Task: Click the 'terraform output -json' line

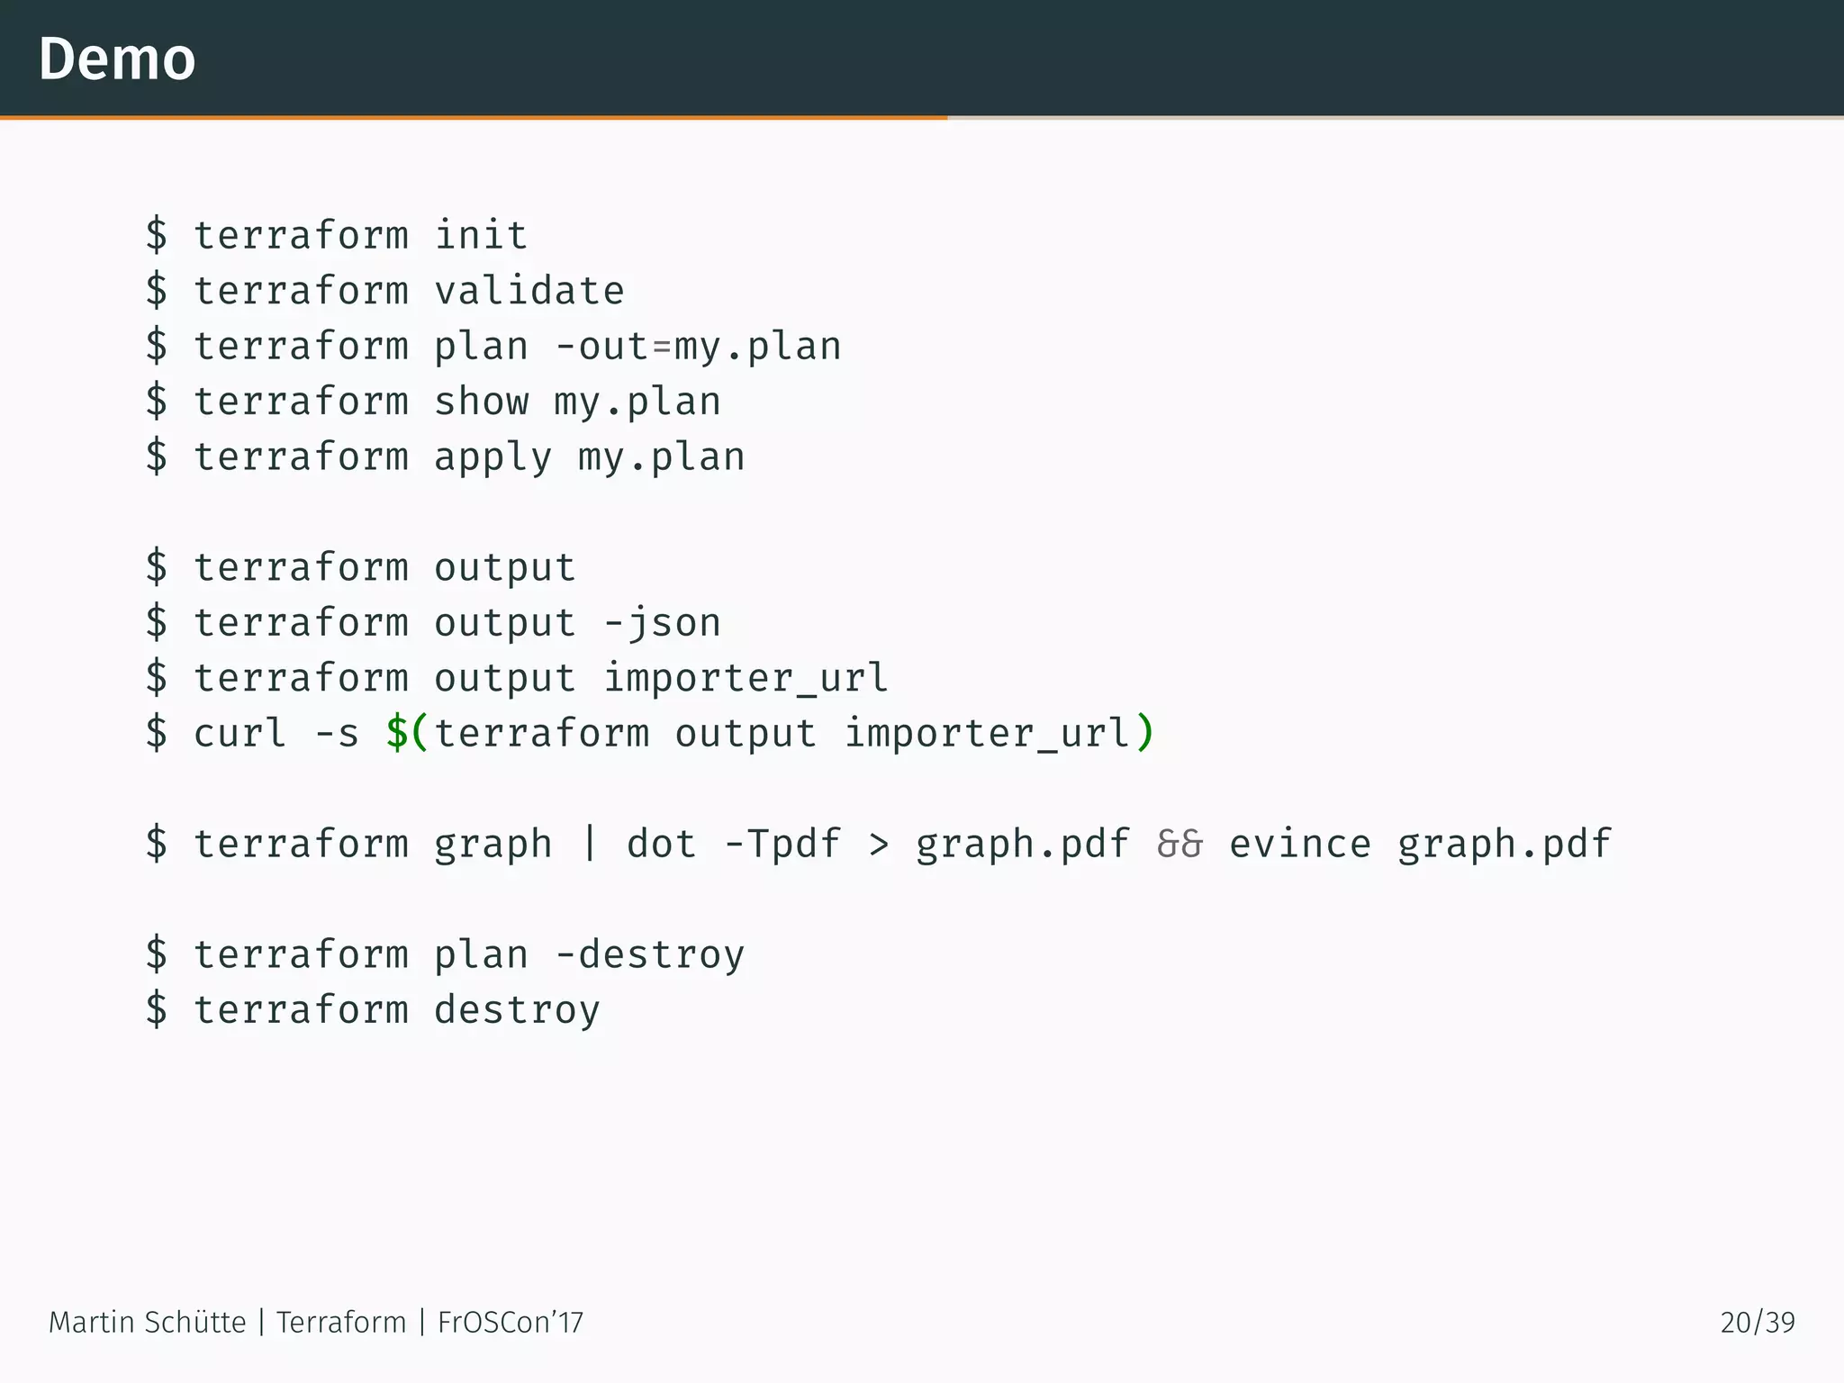Action: [x=433, y=623]
